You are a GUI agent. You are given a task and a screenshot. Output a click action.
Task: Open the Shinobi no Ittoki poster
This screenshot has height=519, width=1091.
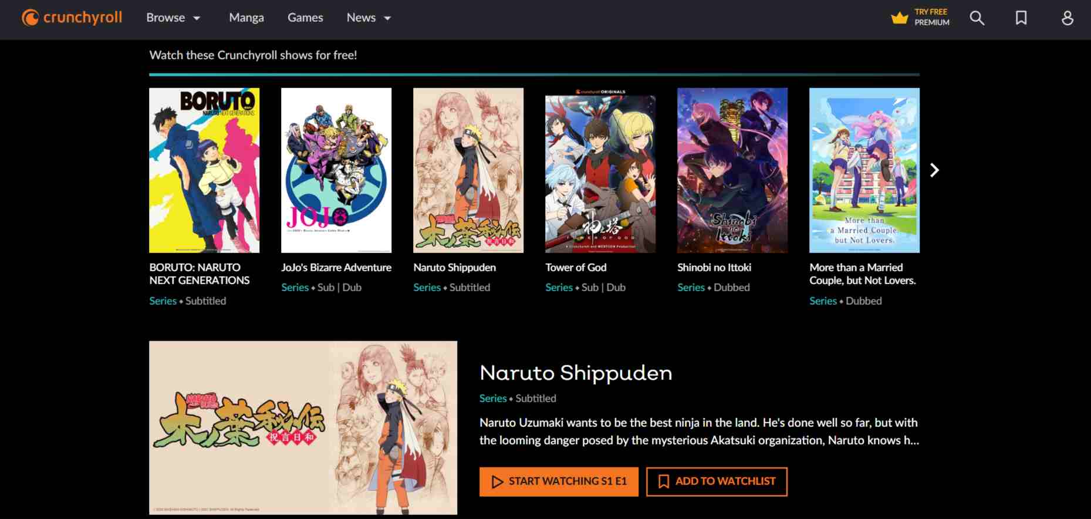[732, 170]
